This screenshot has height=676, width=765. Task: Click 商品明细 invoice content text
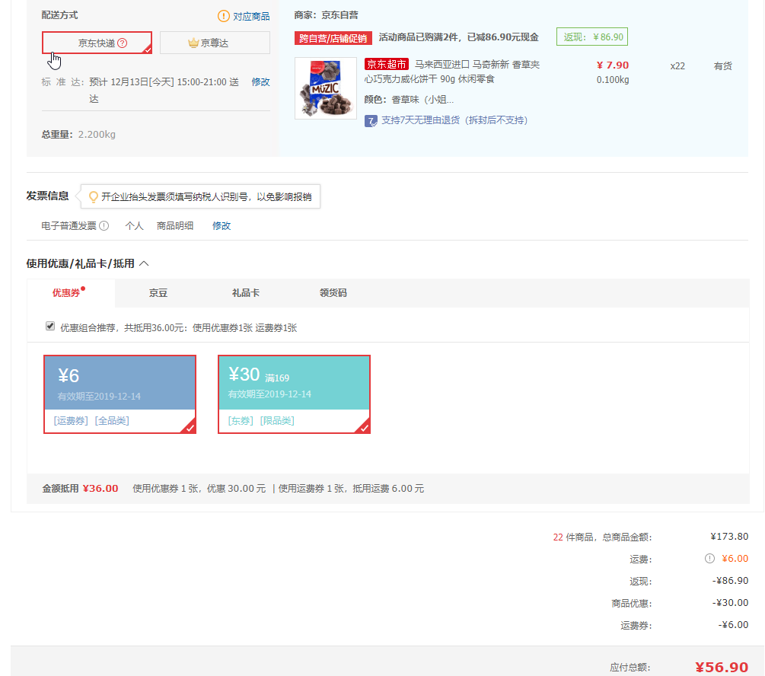pyautogui.click(x=174, y=225)
